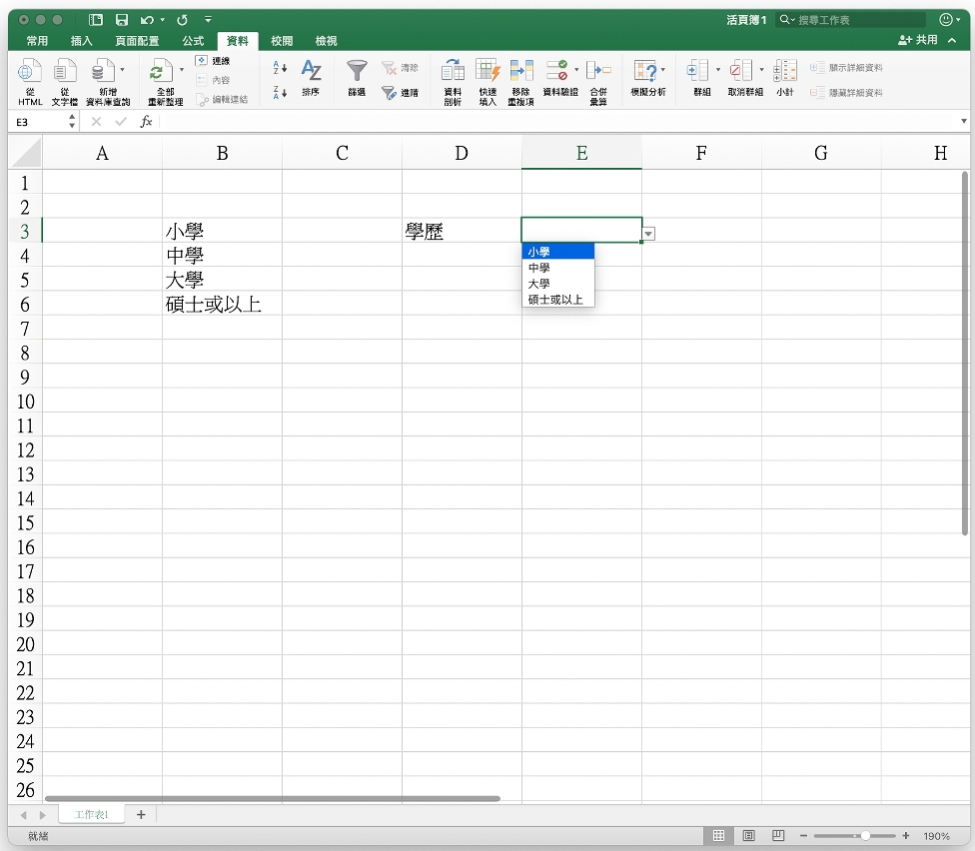Expand What-If Analysis (模擬分析) dropdown
Viewport: 975px width, 851px height.
point(662,70)
